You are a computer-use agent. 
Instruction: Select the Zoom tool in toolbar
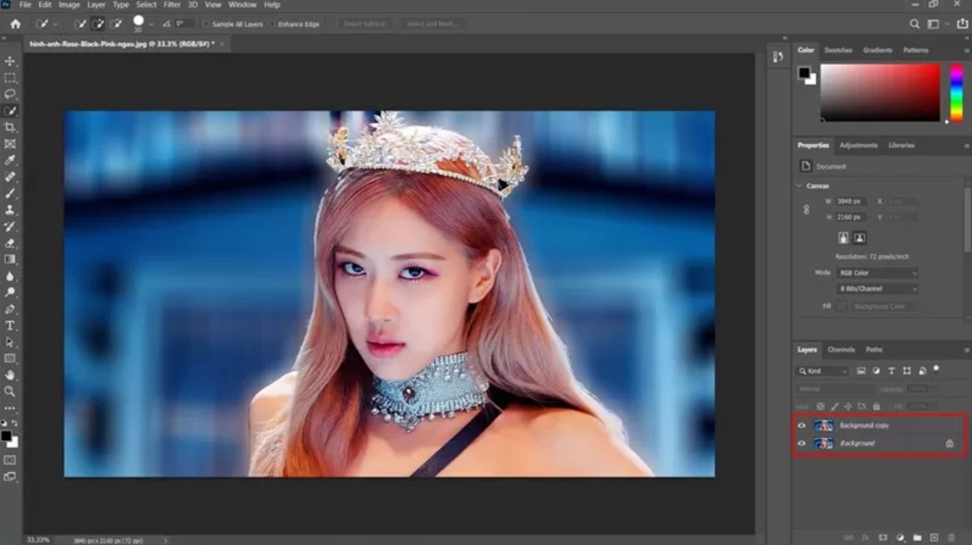click(x=10, y=391)
